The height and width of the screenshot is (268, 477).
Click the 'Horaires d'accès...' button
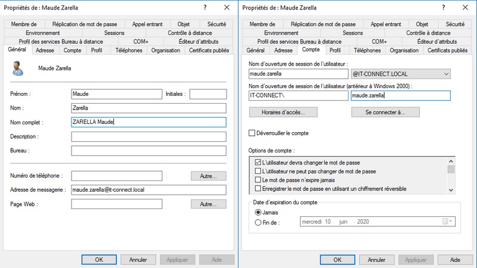[283, 112]
